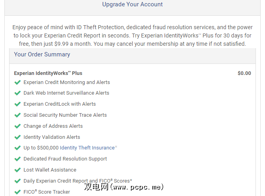Viewport: 265px width, 196px height.
Task: Click the checkmark beside the $500,000 insurance item
Action: [17, 148]
